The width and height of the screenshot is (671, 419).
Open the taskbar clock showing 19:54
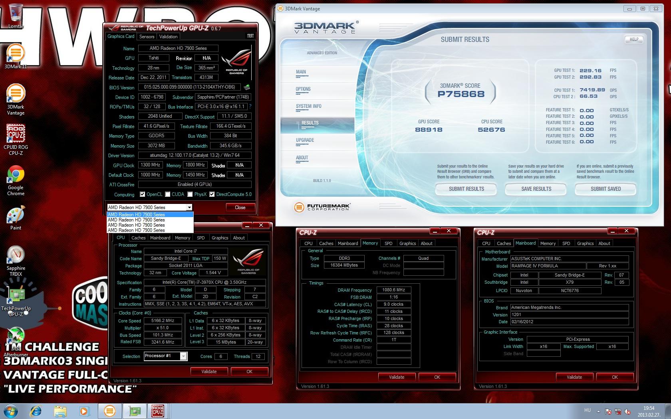649,411
